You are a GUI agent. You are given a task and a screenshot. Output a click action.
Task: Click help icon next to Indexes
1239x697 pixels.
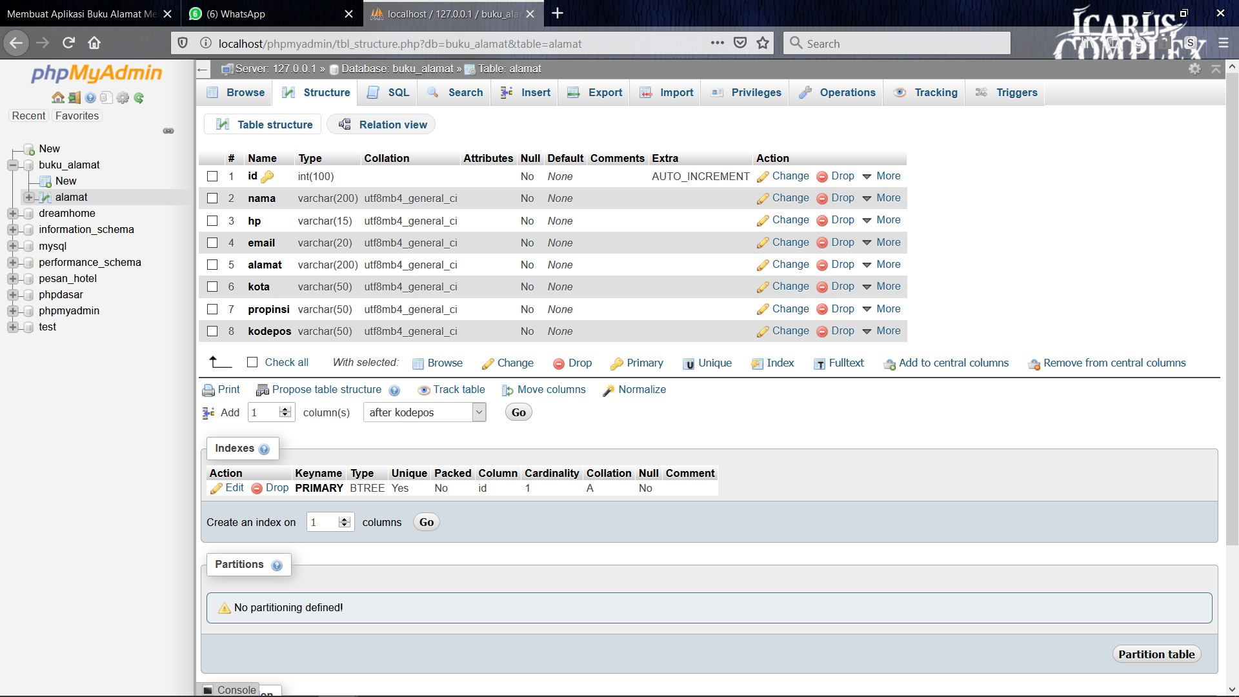[x=264, y=449]
